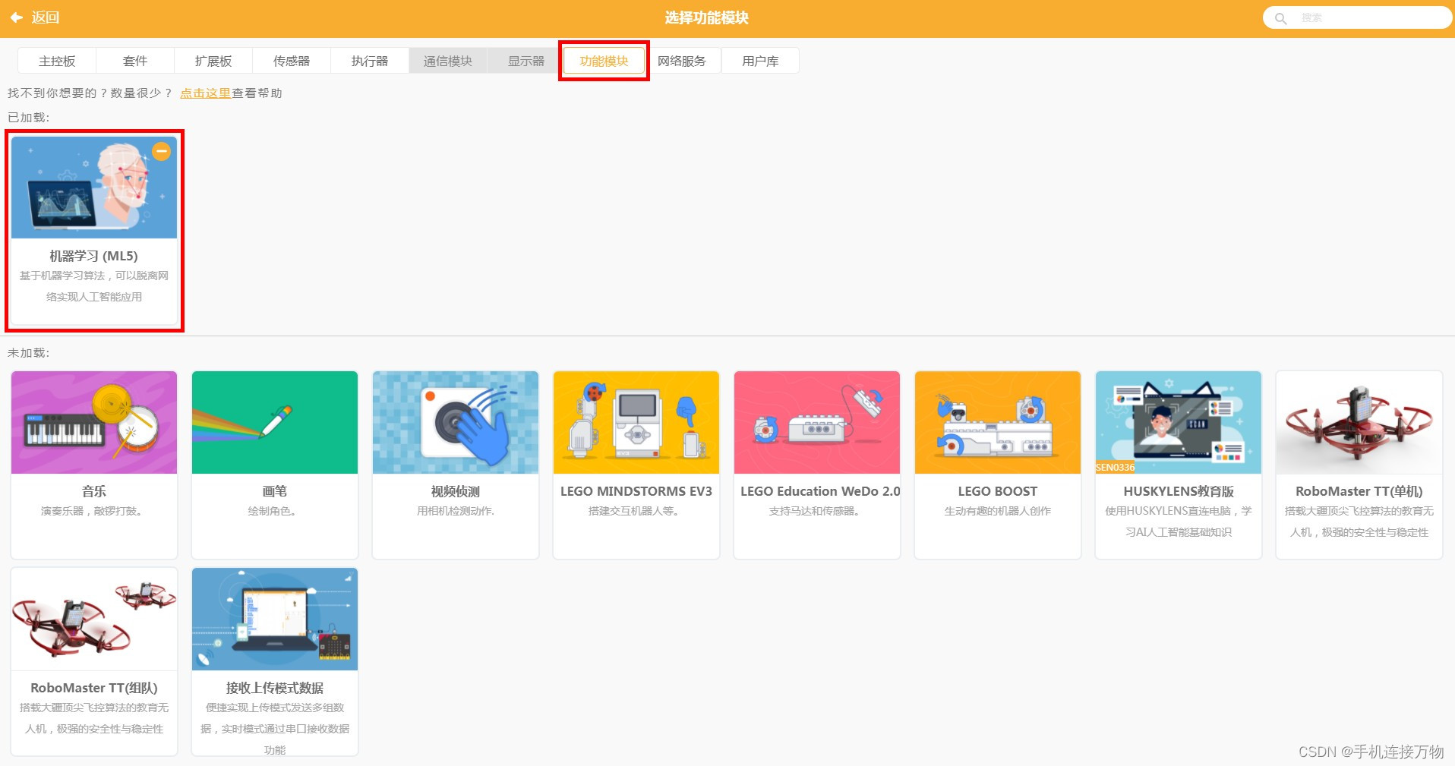Click the 画笔 card title
Screen dimensions: 1455x766
pyautogui.click(x=275, y=491)
